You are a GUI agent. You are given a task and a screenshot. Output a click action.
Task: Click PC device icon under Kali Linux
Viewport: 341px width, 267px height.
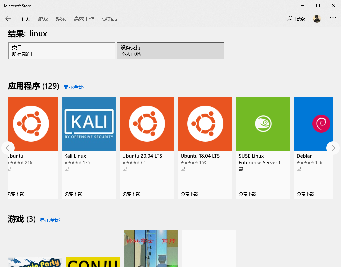pyautogui.click(x=66, y=168)
